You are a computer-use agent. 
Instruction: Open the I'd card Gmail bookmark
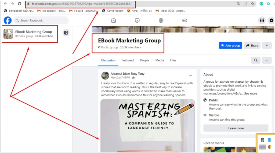[84, 11]
